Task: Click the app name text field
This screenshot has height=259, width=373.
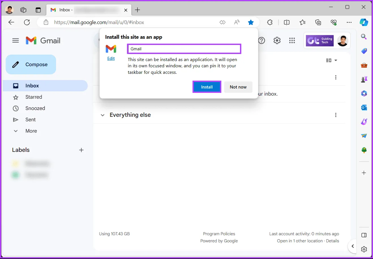Action: (184, 49)
